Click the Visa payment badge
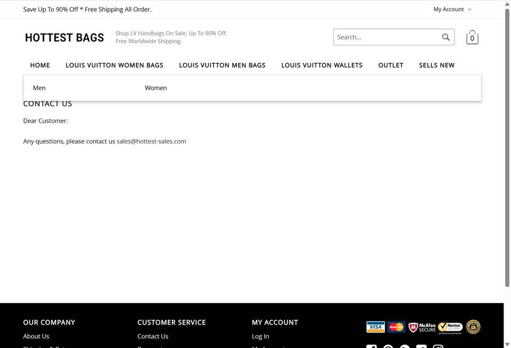Screen dimensions: 511x348 pos(375,327)
